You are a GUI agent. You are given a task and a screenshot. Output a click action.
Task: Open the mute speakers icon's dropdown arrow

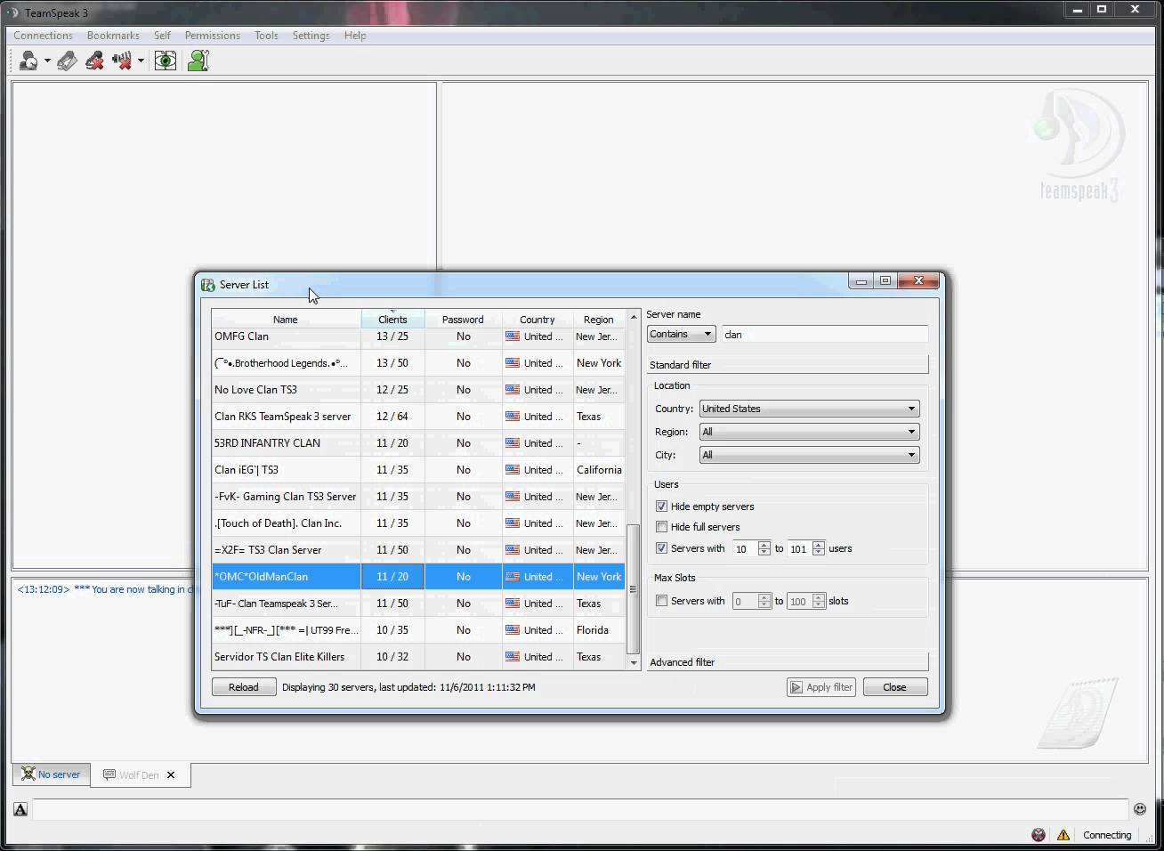coord(141,61)
